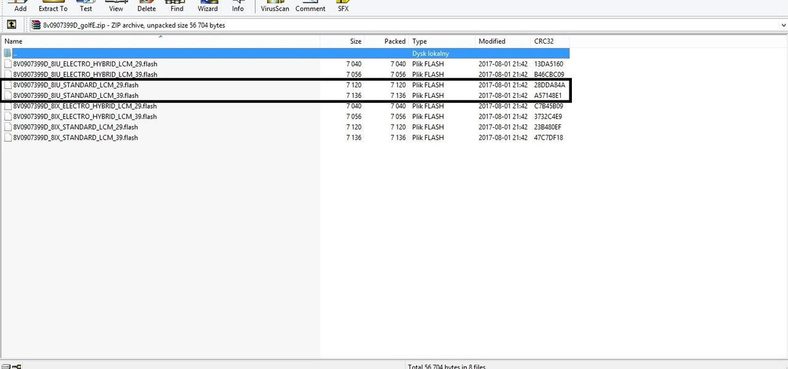Show archive Info
Image resolution: width=788 pixels, height=369 pixels.
point(238,6)
